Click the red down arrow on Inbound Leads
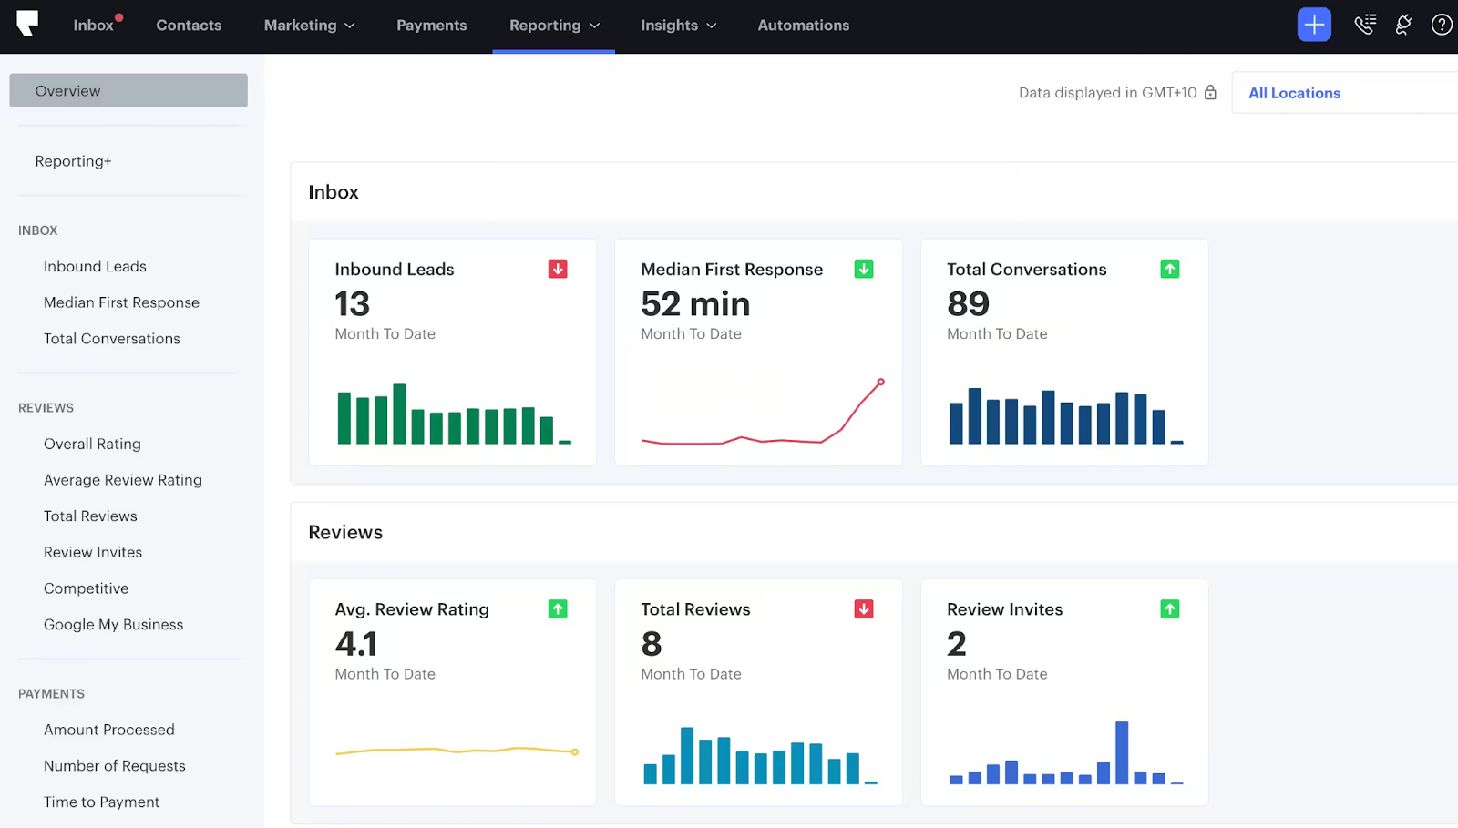The image size is (1458, 828). [558, 269]
